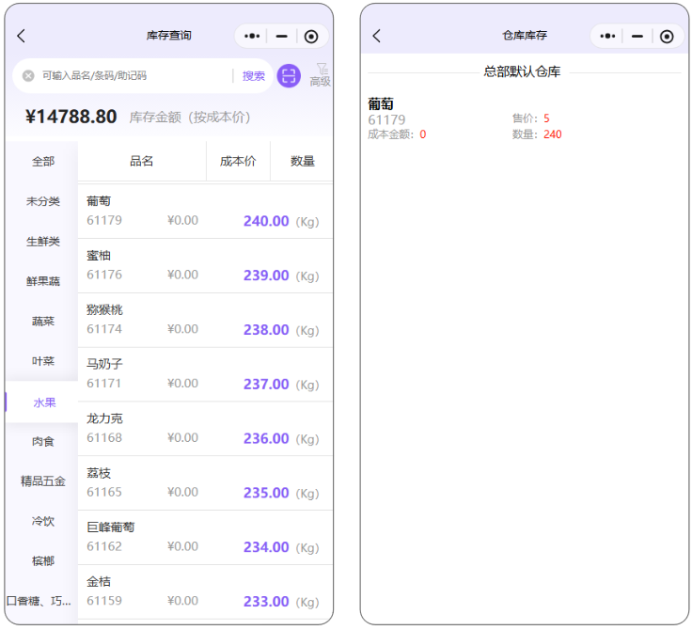Screen dimensions: 692x630
Task: Click the 搜索 search button
Action: tap(254, 76)
